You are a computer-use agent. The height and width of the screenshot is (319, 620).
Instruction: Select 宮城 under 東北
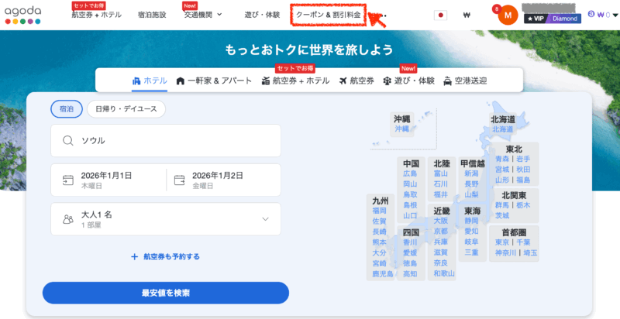click(502, 170)
